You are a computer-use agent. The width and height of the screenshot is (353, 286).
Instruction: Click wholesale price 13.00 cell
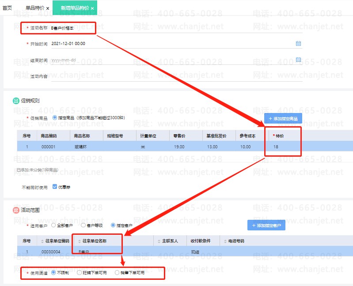coord(213,147)
